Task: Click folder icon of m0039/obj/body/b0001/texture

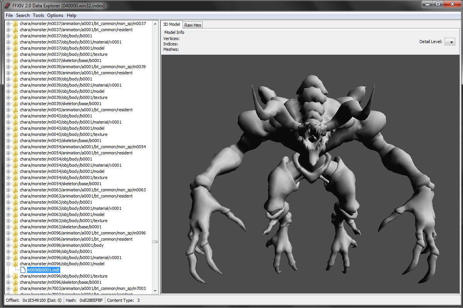Action: click(15, 97)
